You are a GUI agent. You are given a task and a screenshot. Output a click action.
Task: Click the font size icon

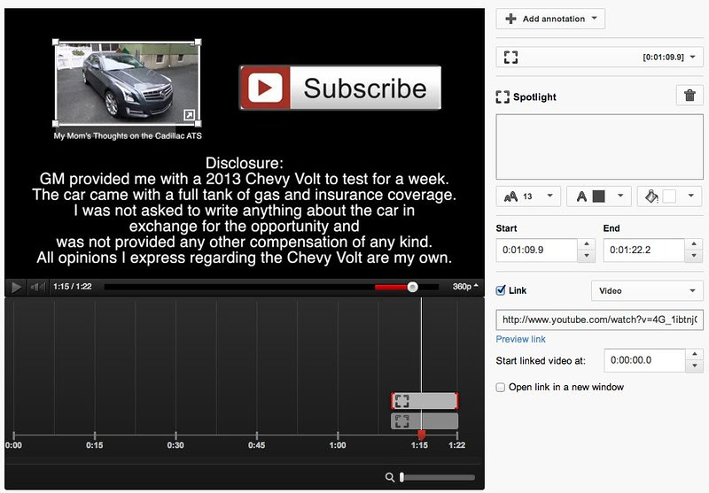(510, 196)
